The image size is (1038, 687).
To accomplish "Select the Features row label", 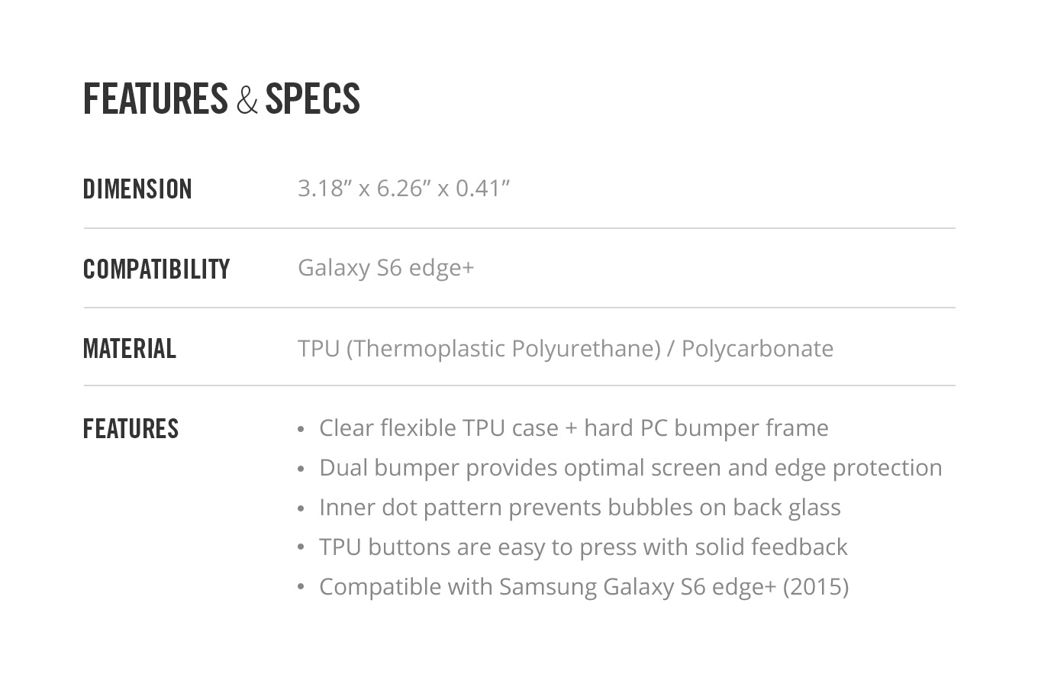I will point(131,429).
